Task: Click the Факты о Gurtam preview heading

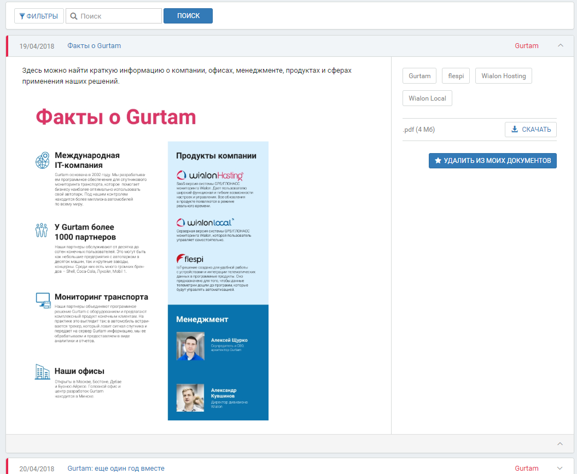Action: tap(115, 117)
